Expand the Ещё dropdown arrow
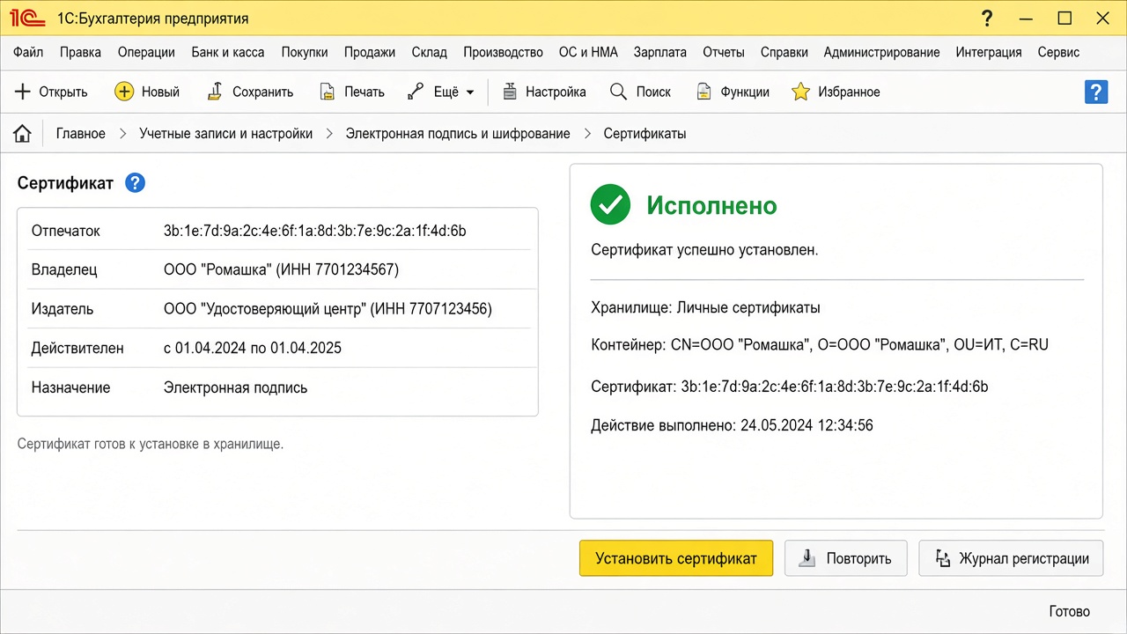 470,92
